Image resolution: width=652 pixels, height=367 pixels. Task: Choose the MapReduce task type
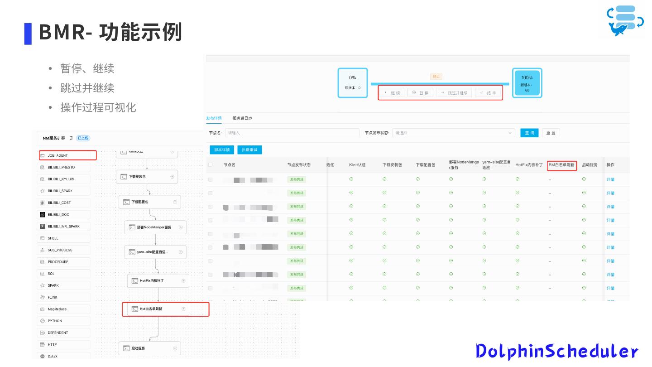click(x=63, y=309)
